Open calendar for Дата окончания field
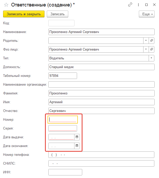 77,146
